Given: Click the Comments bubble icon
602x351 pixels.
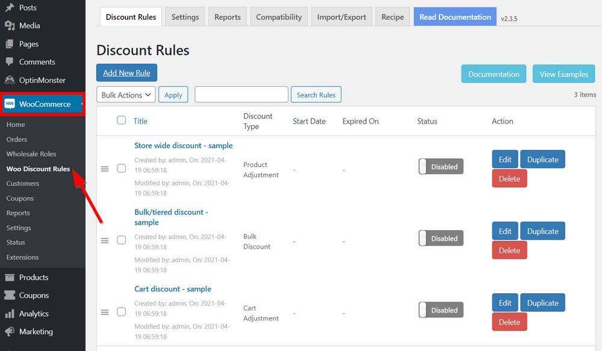Looking at the screenshot, I should 10,62.
